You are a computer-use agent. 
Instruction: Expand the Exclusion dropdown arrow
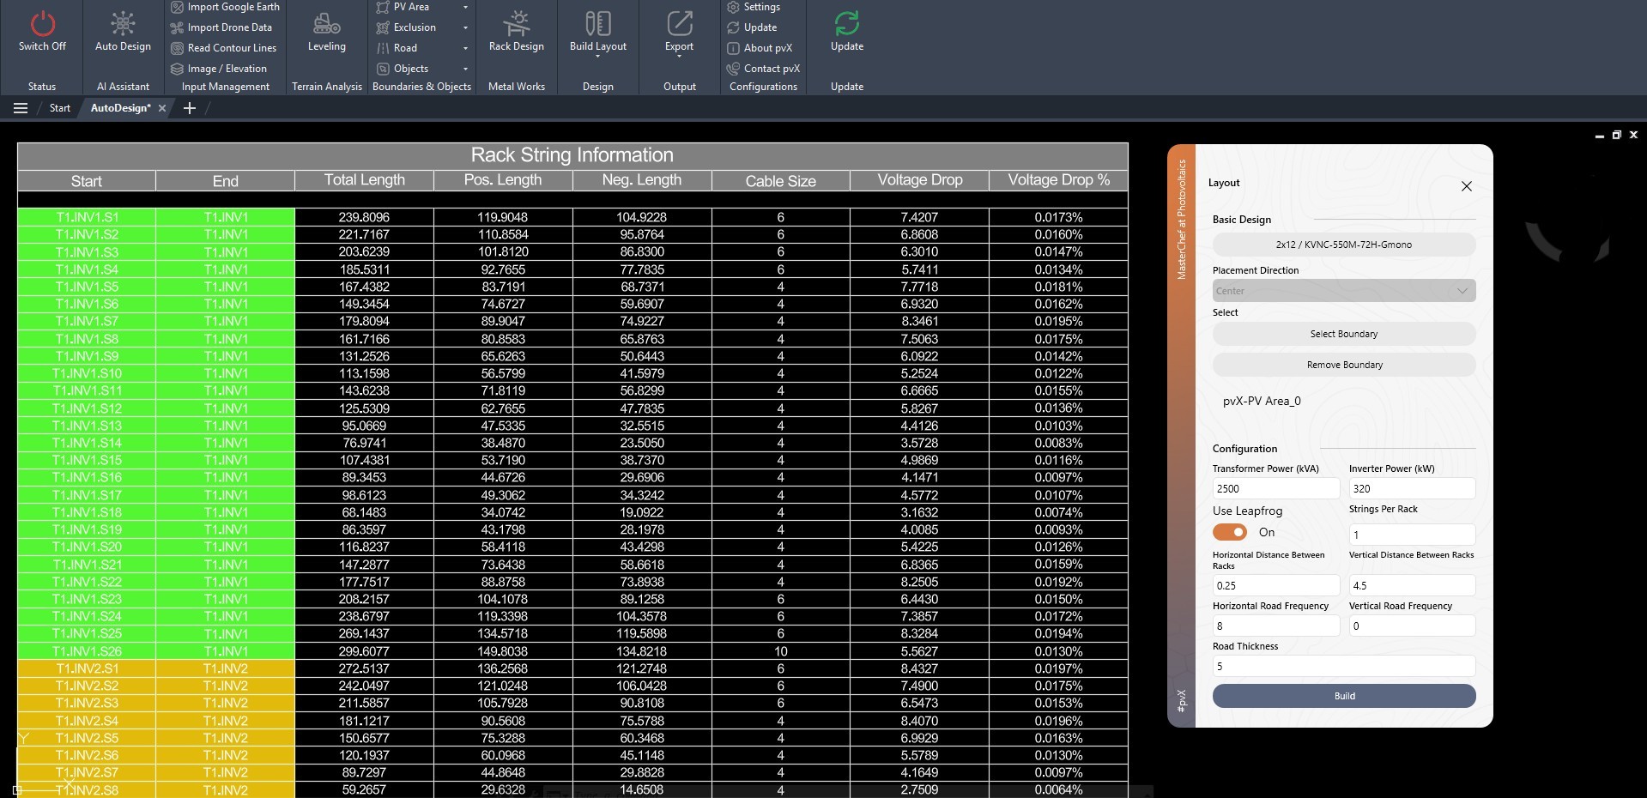pos(465,27)
